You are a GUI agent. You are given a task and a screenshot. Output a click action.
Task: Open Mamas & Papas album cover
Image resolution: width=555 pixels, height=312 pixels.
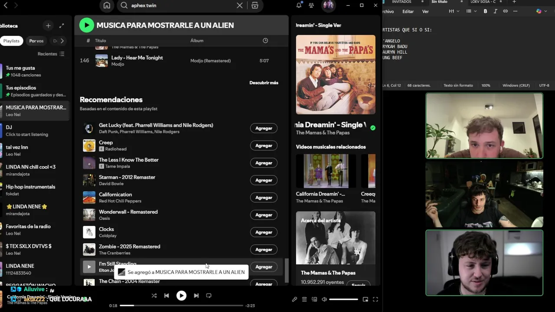[x=336, y=75]
